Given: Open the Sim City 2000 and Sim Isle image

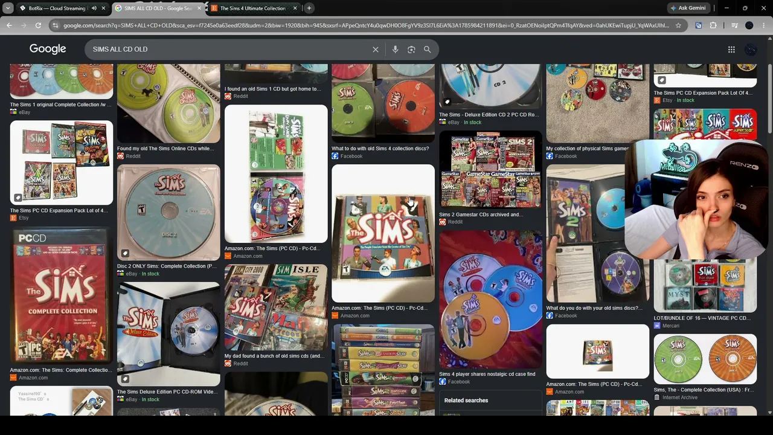Looking at the screenshot, I should pos(276,307).
